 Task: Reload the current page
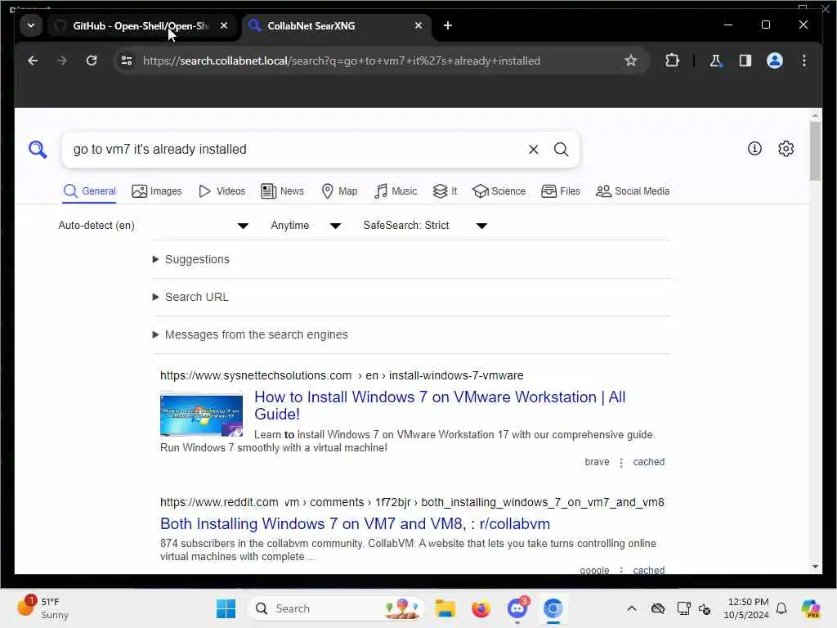[x=92, y=61]
